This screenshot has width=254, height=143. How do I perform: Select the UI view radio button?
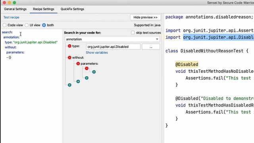pos(27,25)
